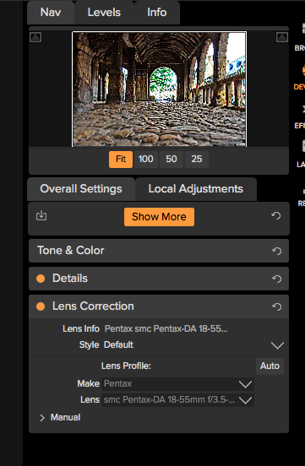This screenshot has width=305, height=466.
Task: Click the Auto lens profile button
Action: [x=270, y=366]
